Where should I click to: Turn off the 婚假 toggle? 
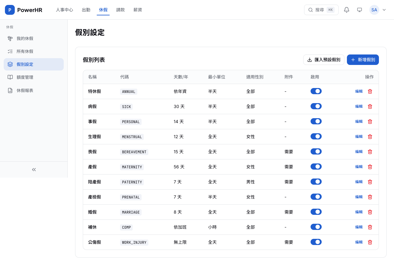tap(316, 211)
